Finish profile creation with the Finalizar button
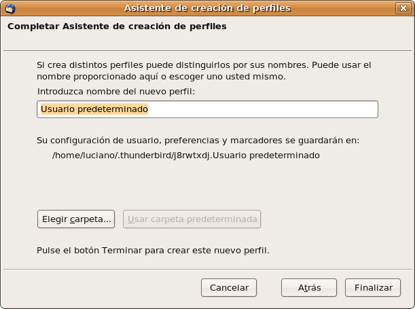 [374, 287]
